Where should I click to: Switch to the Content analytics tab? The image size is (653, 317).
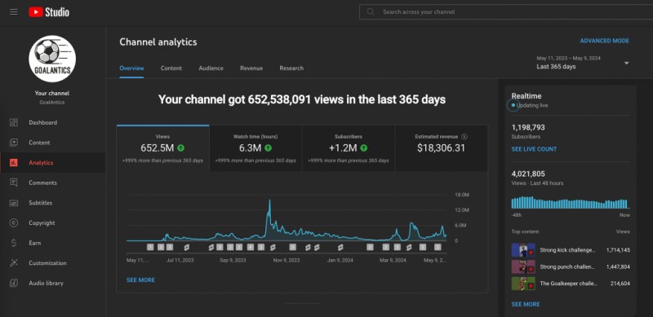[171, 68]
